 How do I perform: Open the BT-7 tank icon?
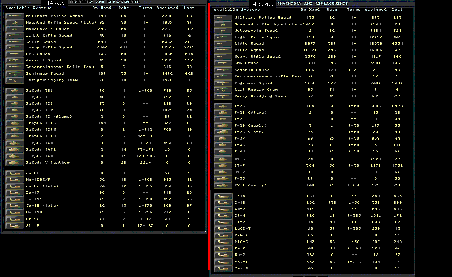pos(223,166)
